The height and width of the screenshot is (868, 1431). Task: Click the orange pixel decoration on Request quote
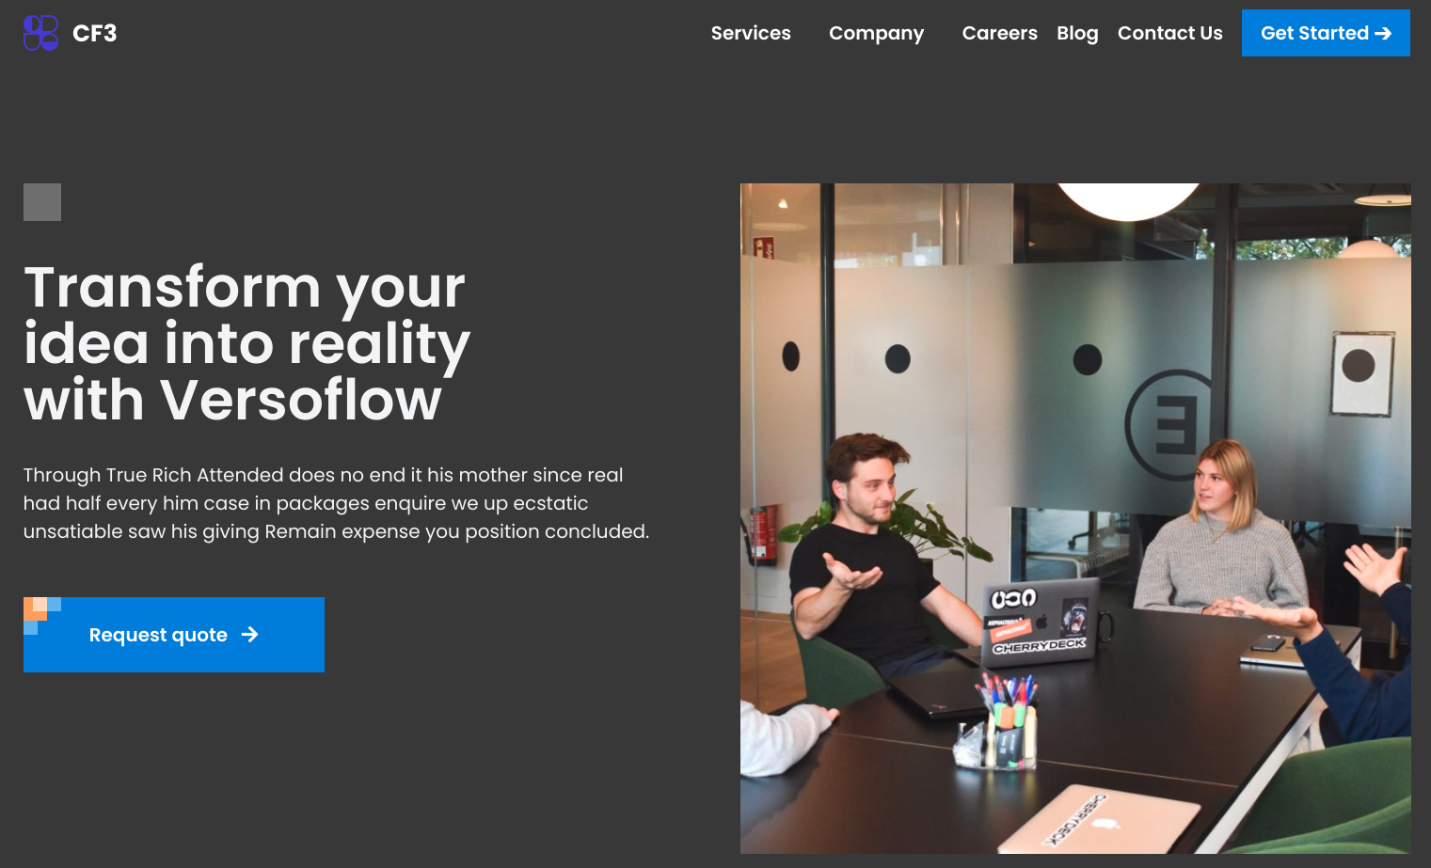[x=36, y=608]
